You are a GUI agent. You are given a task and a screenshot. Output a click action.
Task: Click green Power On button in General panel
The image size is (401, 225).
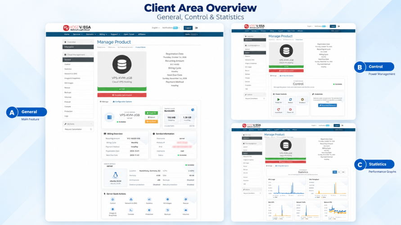pos(151,113)
